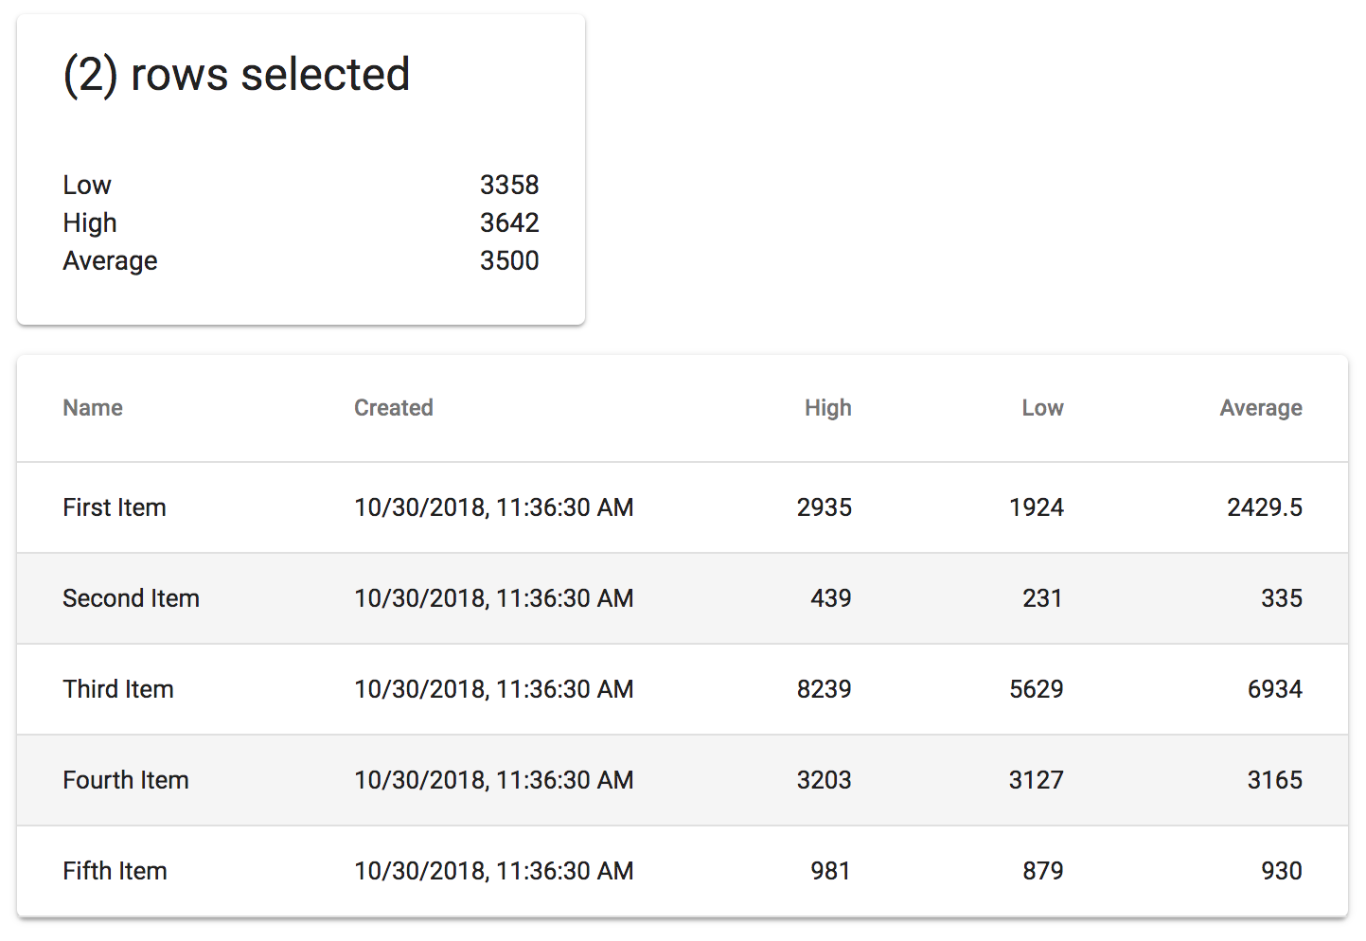Click Fifth Item's High value 981
This screenshot has height=941, width=1366.
pyautogui.click(x=830, y=871)
